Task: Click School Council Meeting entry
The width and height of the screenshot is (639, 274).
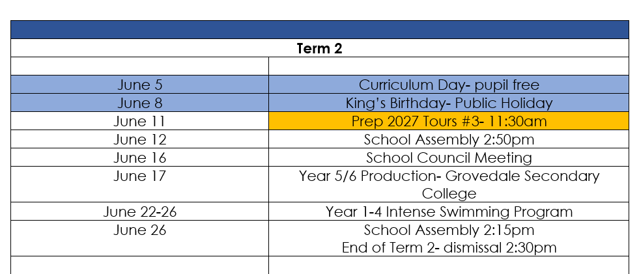Action: pyautogui.click(x=449, y=157)
